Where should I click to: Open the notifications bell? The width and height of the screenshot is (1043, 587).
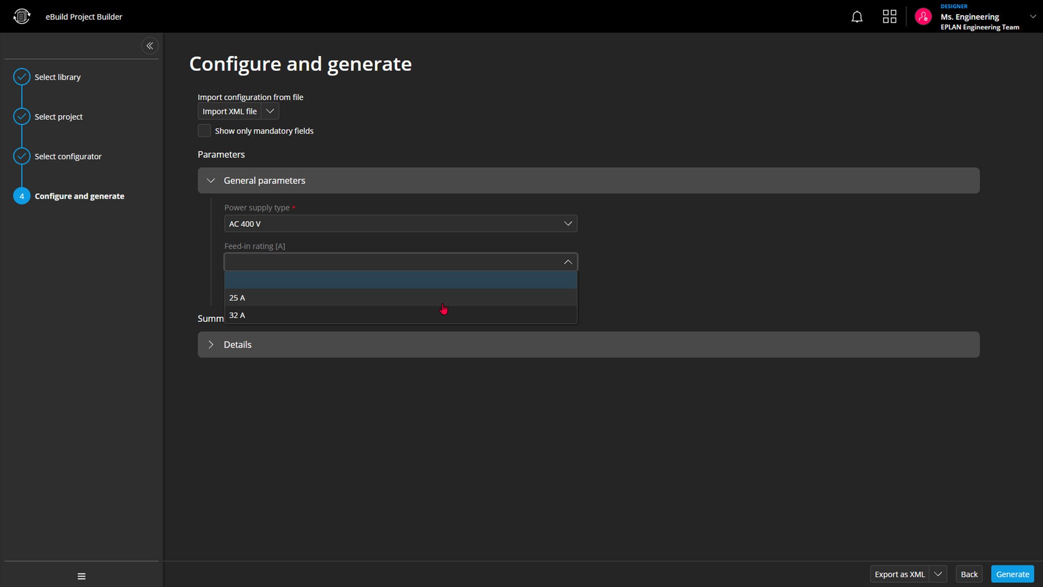point(857,17)
